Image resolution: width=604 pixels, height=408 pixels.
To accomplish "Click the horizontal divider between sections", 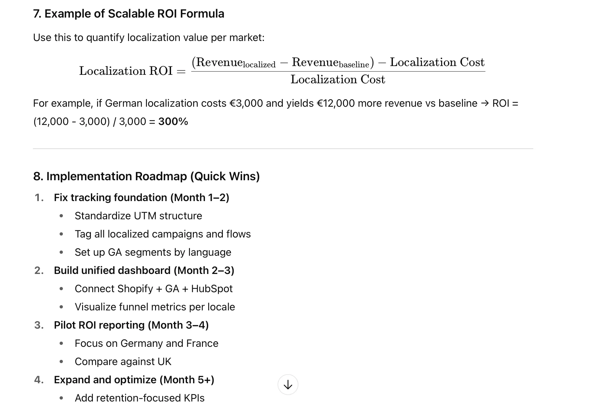I will pyautogui.click(x=283, y=149).
